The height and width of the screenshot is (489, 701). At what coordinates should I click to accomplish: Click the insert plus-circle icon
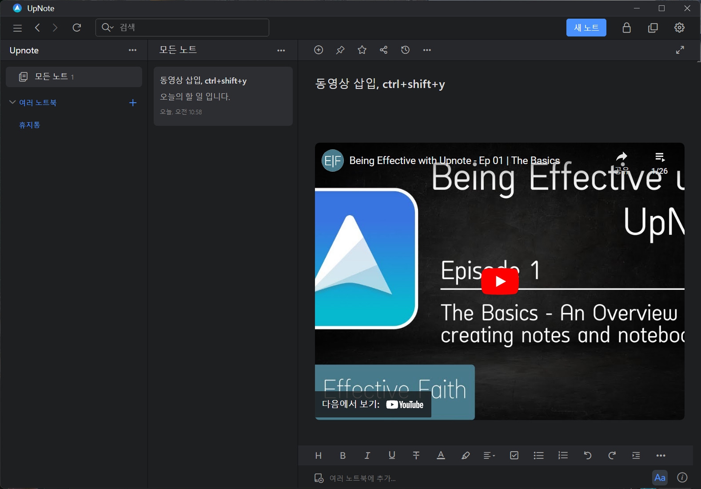(319, 50)
